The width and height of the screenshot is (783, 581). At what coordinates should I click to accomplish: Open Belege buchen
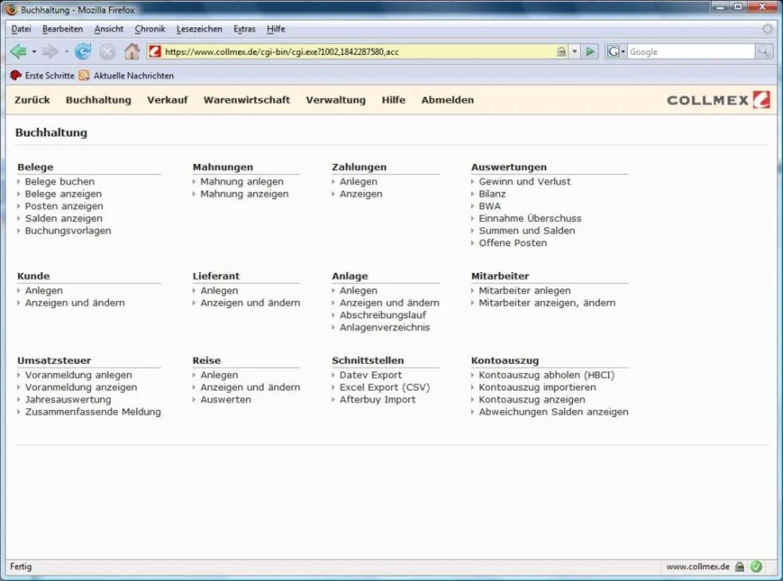61,181
